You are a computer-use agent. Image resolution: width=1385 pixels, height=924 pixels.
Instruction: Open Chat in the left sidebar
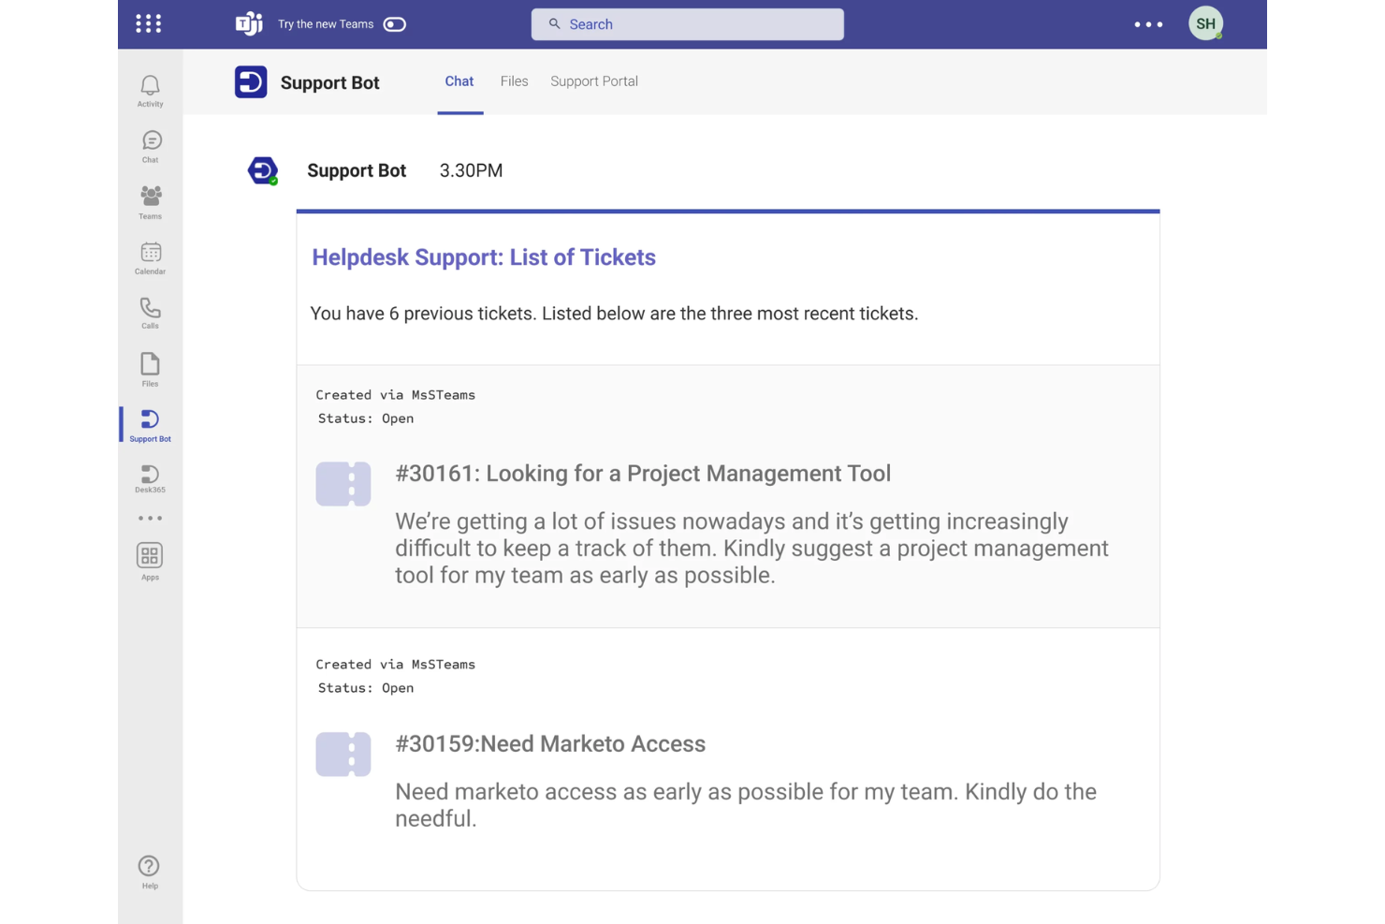151,145
